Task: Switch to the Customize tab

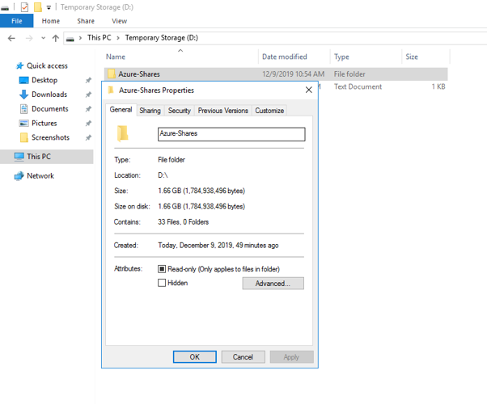Action: pyautogui.click(x=269, y=111)
